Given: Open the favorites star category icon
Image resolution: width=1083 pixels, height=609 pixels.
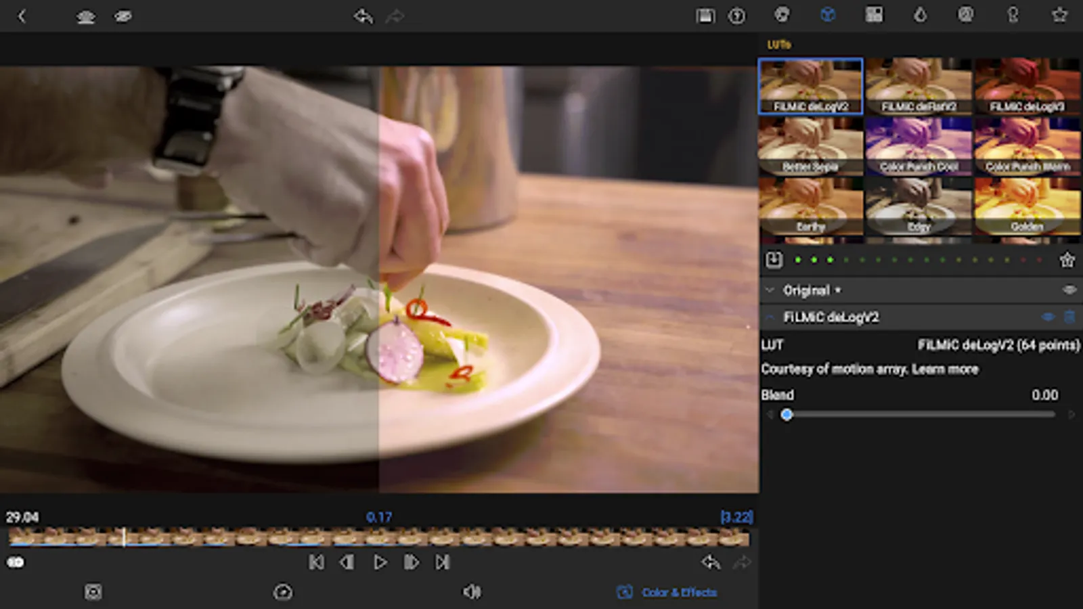Looking at the screenshot, I should (x=1059, y=15).
